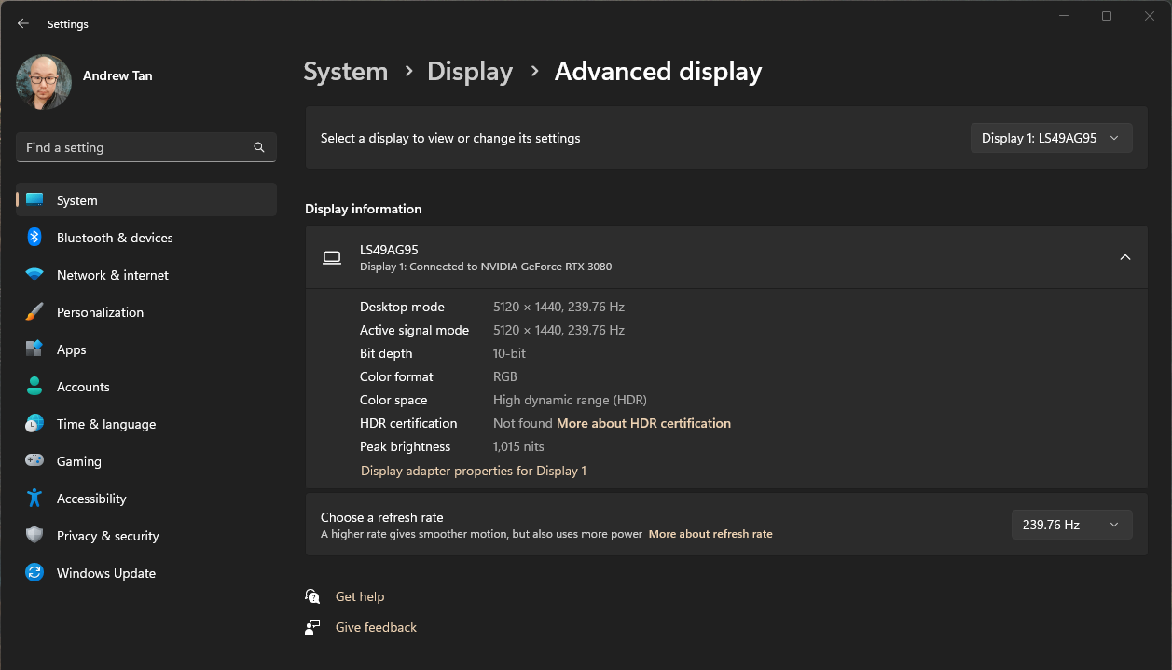Click the Find a setting search box
The width and height of the screenshot is (1172, 670).
135,147
